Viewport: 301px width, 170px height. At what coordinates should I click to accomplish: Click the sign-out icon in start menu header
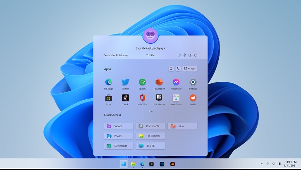(x=190, y=55)
